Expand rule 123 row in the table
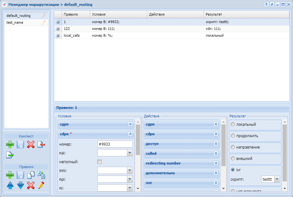Screen dimensions: 293x197 (58, 29)
